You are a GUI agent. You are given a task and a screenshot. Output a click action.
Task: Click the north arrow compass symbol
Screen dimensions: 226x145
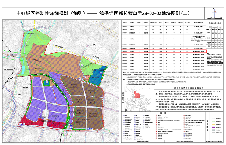(x=214, y=12)
